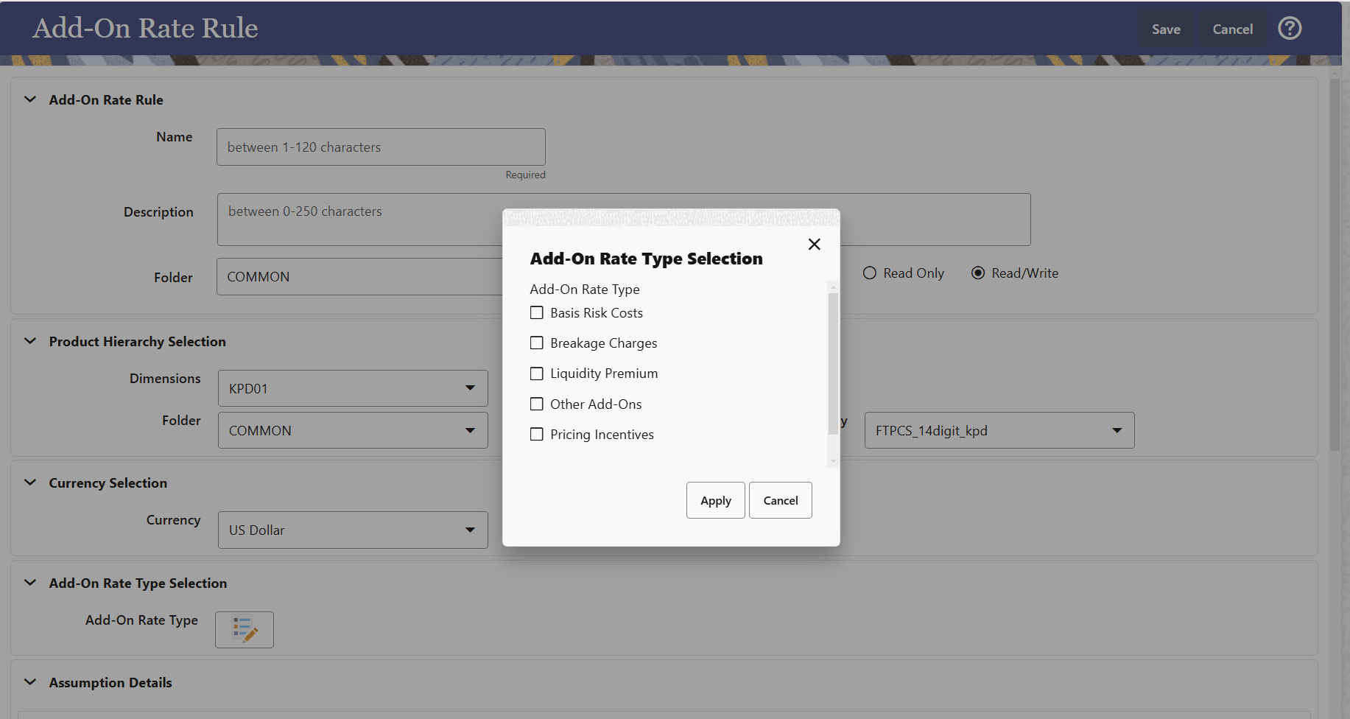1350x719 pixels.
Task: Save the Add-On Rate Rule
Action: tap(1166, 29)
